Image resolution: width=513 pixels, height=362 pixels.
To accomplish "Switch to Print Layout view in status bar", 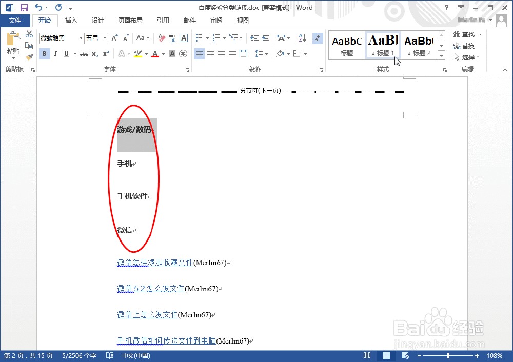I will coord(386,356).
